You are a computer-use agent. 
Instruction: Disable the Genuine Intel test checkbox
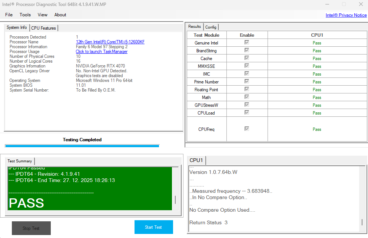click(247, 42)
